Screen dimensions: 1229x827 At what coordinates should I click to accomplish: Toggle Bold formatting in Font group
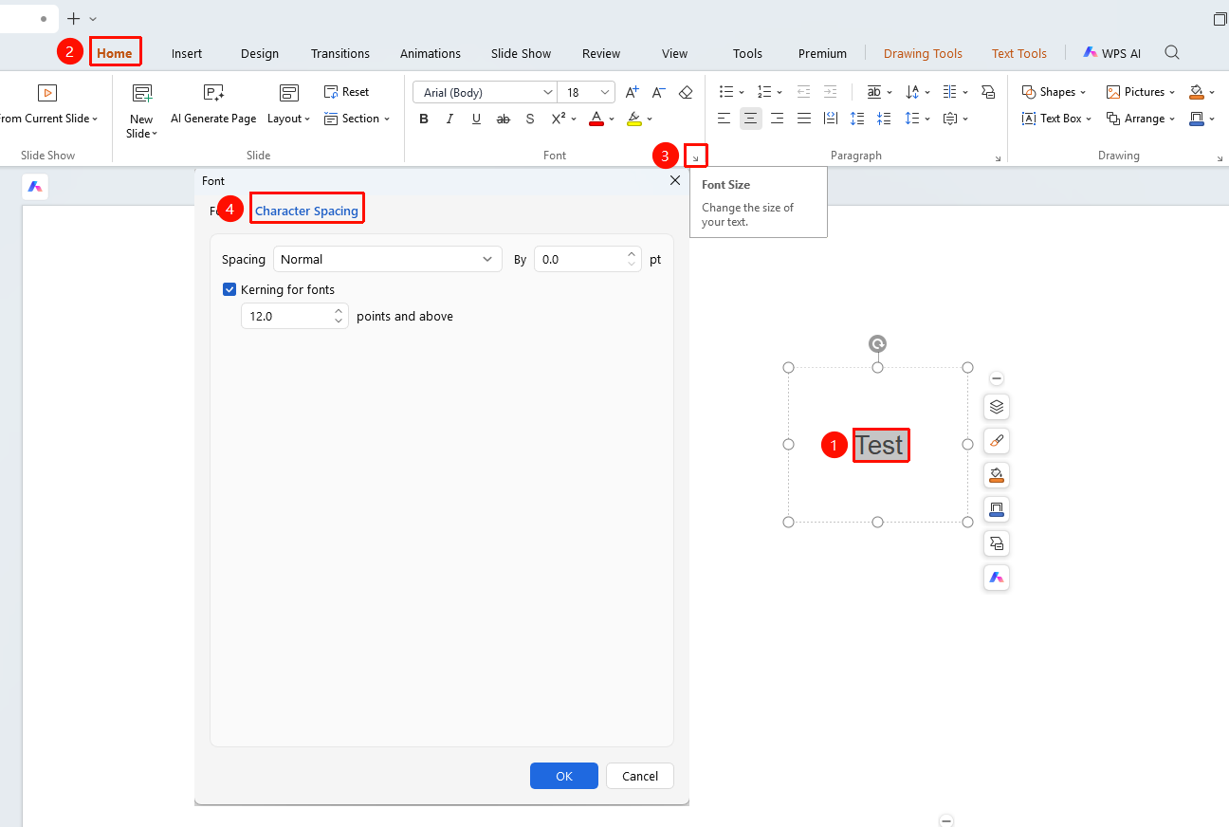coord(424,119)
